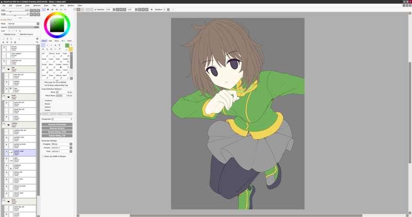The height and width of the screenshot is (217, 412).
Task: Swap foreground and background colors icon
Action: pyautogui.click(x=71, y=45)
